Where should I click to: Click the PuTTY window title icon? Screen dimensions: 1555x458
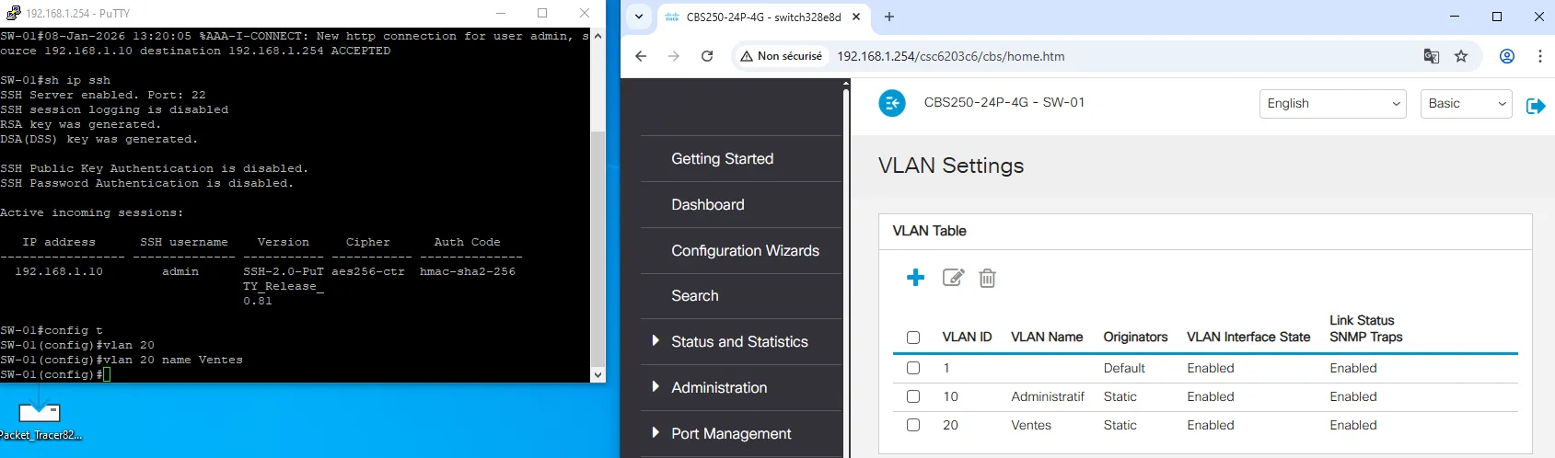coord(13,13)
